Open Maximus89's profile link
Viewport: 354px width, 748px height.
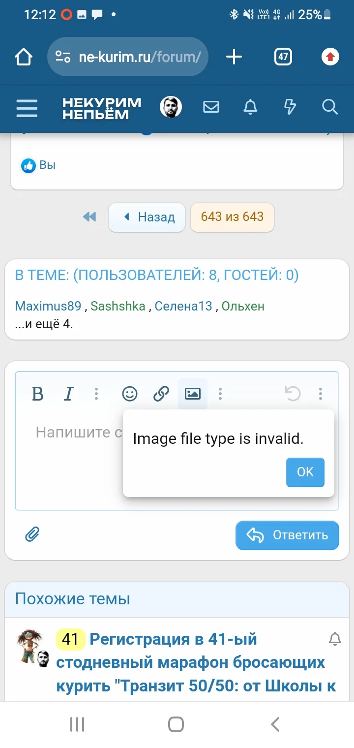click(48, 306)
